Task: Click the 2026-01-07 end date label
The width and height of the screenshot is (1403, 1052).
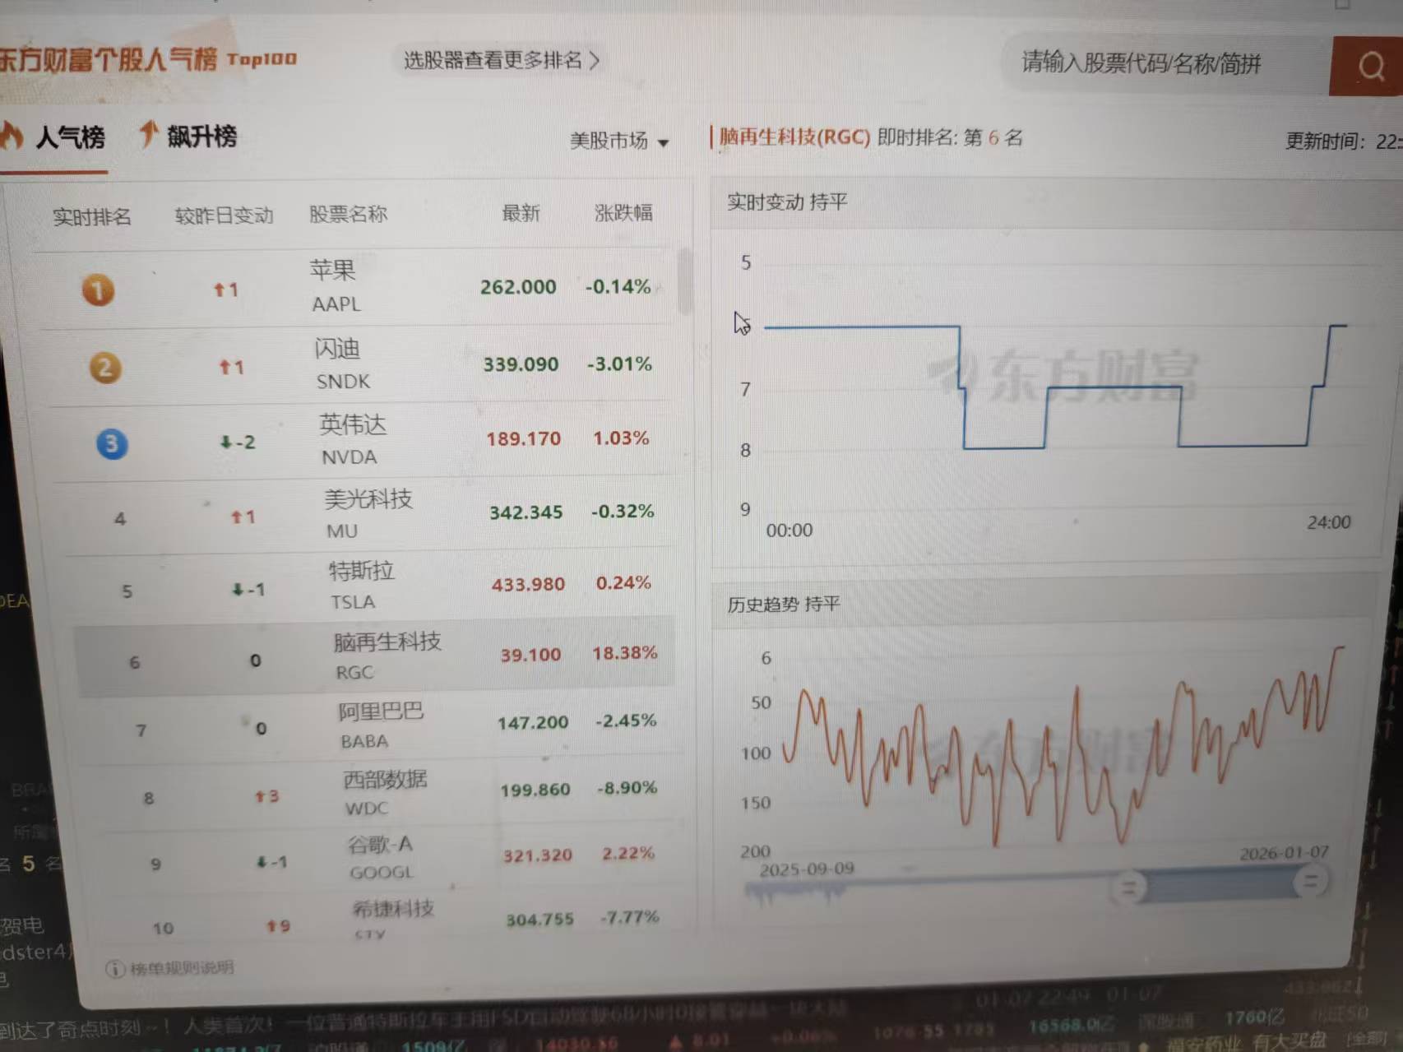Action: 1284,854
